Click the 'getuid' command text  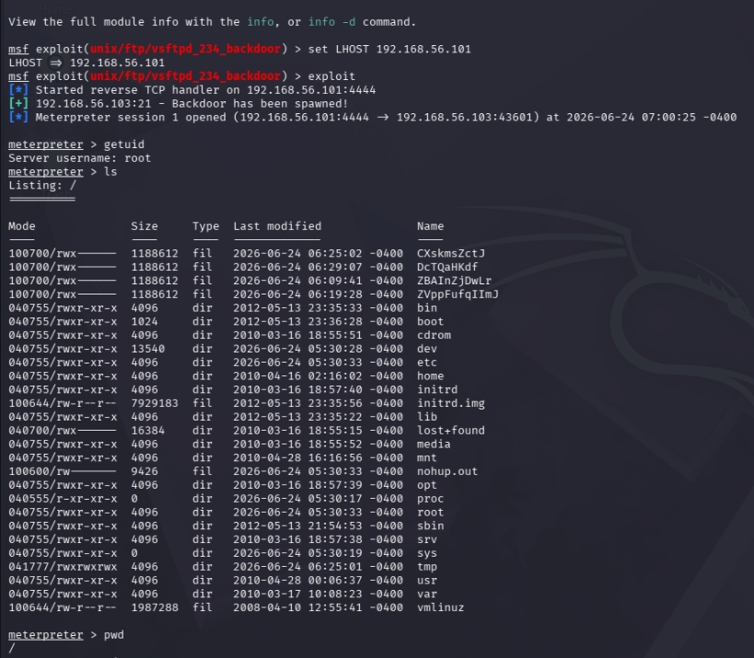click(124, 144)
